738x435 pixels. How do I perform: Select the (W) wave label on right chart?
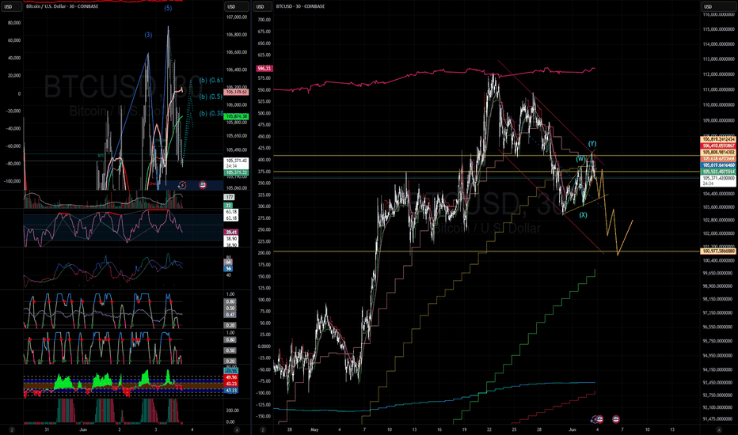(x=581, y=158)
